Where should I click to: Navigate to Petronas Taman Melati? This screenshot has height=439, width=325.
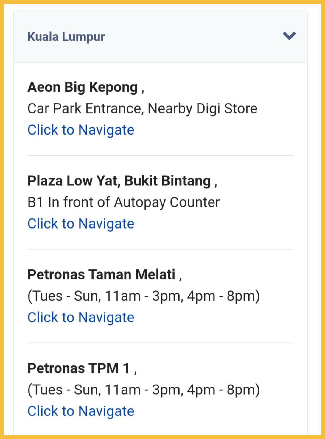click(x=81, y=318)
